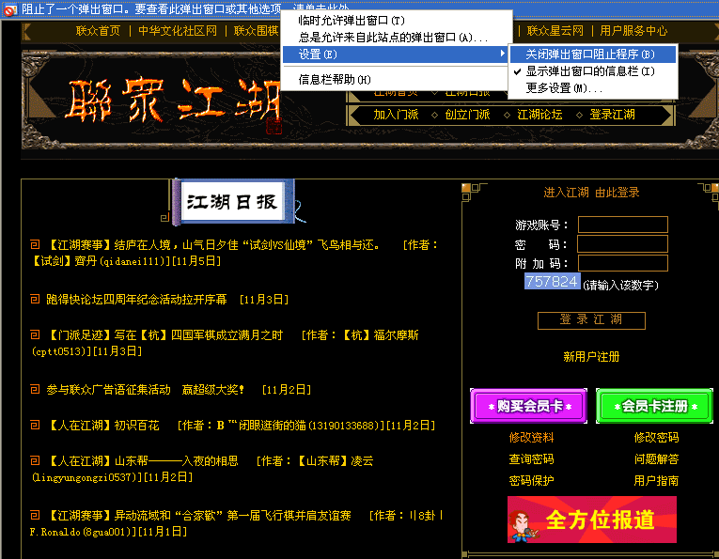Select 关闭弹出窗口阻止程序 in submenu
The width and height of the screenshot is (719, 559).
point(590,54)
